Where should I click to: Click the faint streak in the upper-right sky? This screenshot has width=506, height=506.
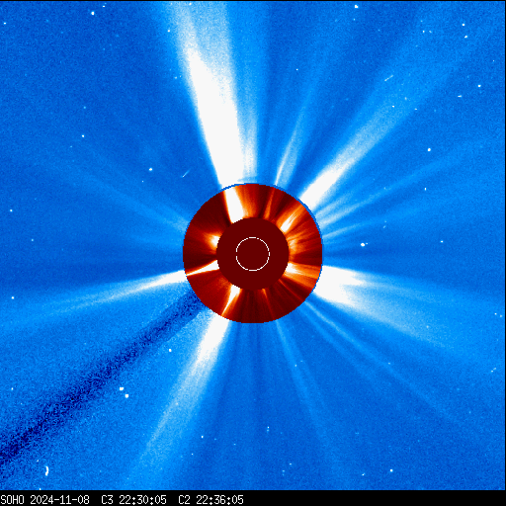coord(388,78)
